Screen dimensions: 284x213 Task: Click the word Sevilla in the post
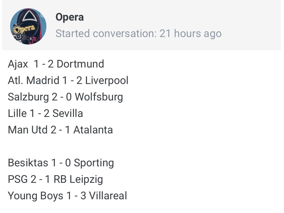point(68,114)
